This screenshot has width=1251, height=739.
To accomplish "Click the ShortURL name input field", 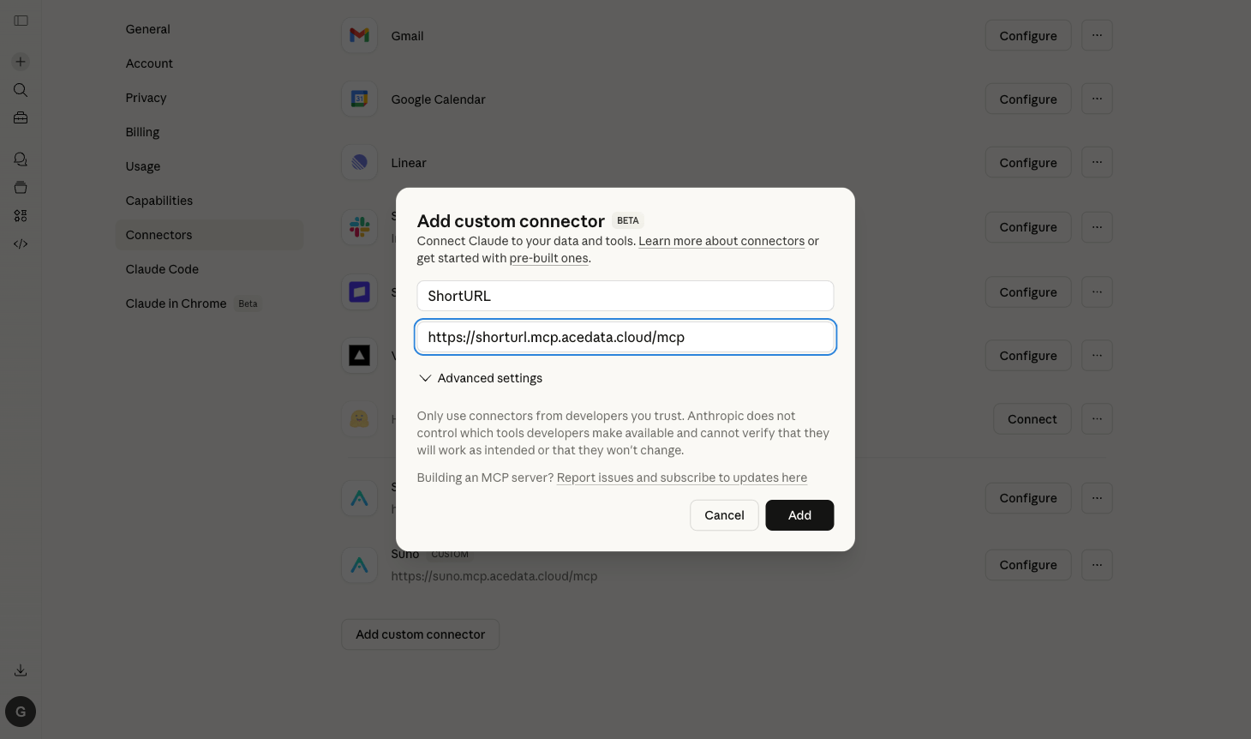I will 625,296.
